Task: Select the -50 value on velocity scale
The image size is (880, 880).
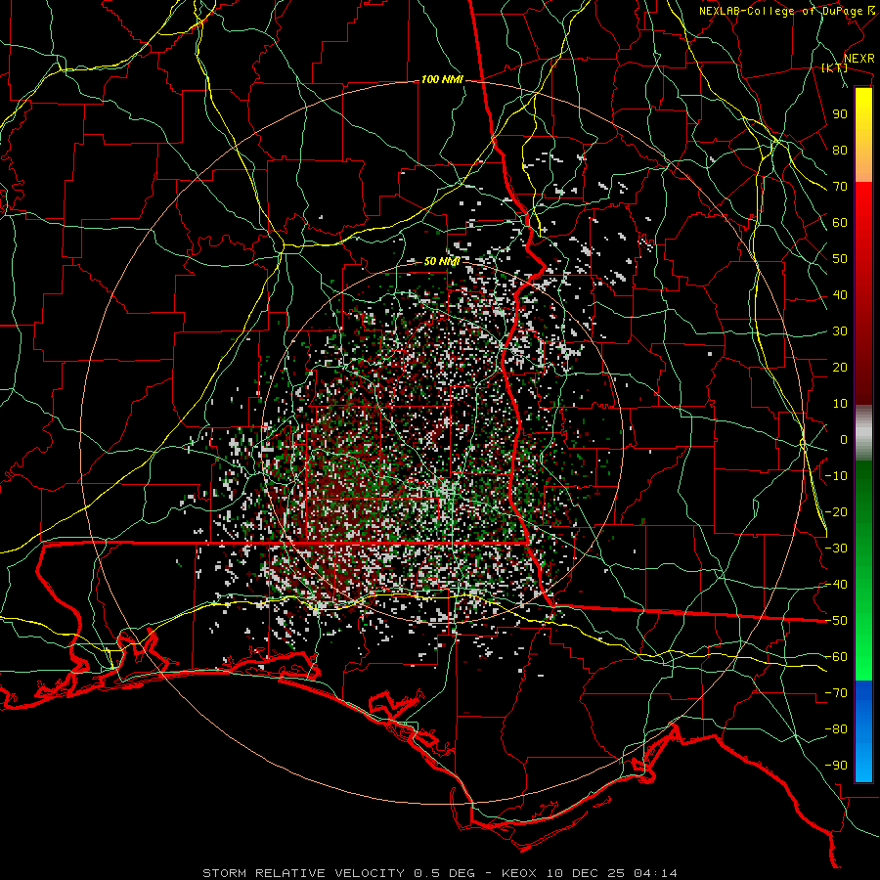Action: (836, 621)
